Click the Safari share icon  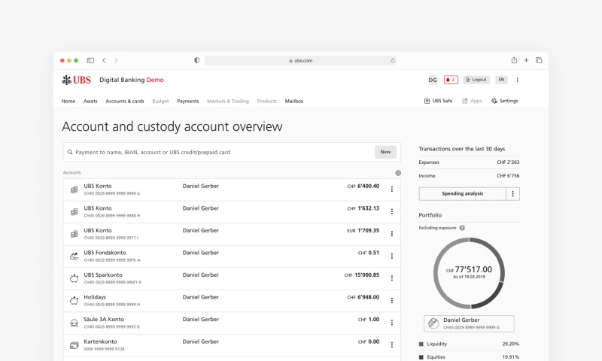pos(514,60)
